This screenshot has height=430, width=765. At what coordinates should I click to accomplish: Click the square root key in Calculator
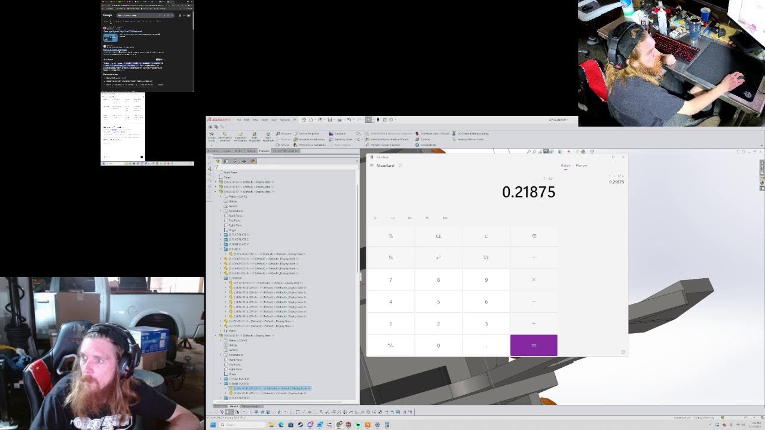[486, 257]
